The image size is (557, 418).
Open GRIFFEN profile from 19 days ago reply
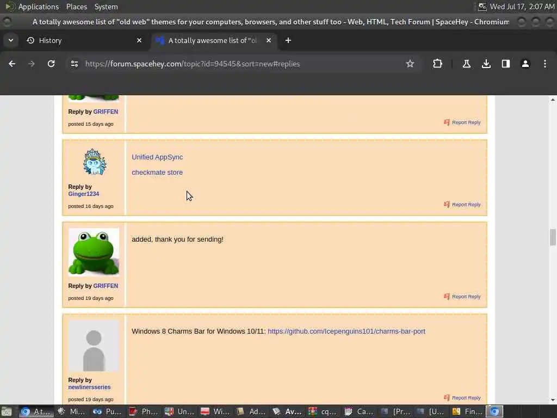tap(106, 286)
